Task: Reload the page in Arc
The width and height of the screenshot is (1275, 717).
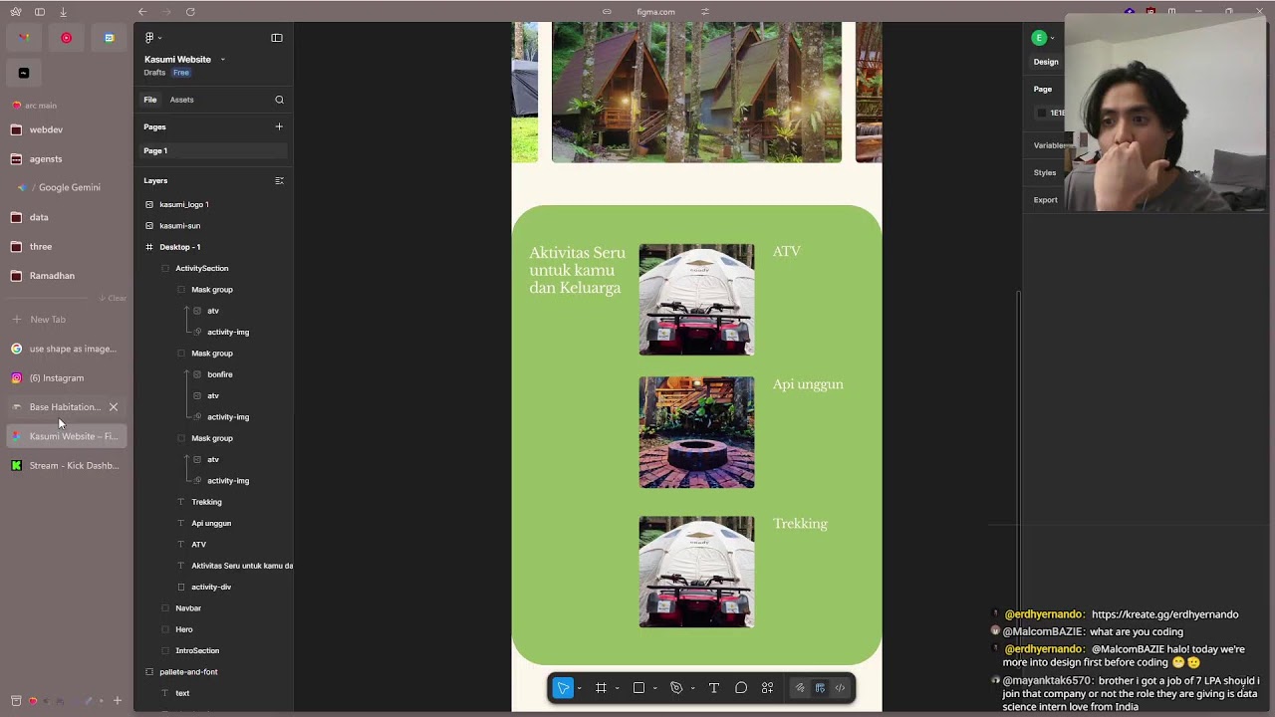Action: tap(190, 12)
